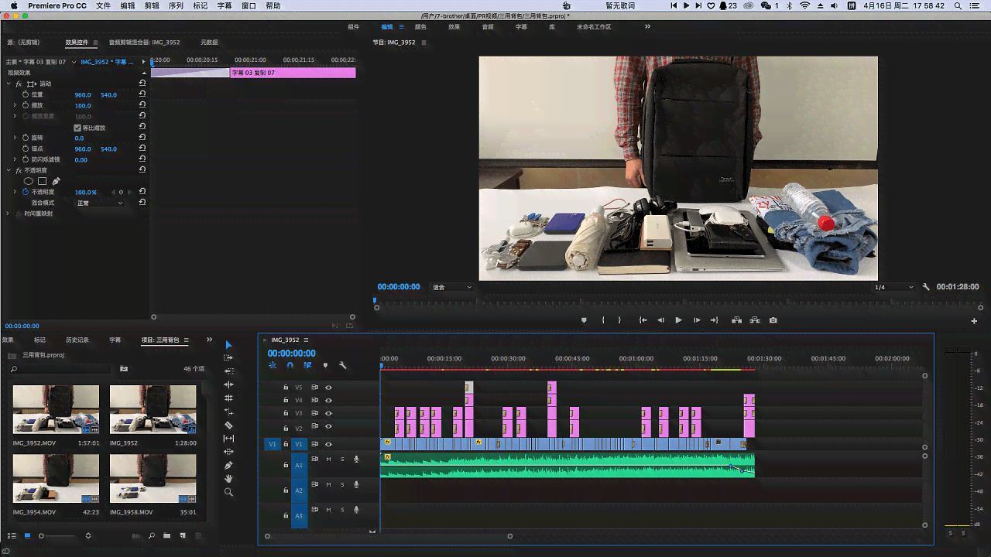Select the Zoom magnifier tool
The height and width of the screenshot is (557, 991).
(x=228, y=492)
